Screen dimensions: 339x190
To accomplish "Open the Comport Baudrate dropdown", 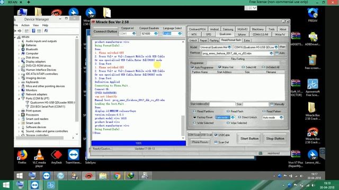I will point(156,34).
